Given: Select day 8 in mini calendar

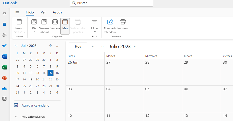Looking at the screenshot, I should (50, 67).
